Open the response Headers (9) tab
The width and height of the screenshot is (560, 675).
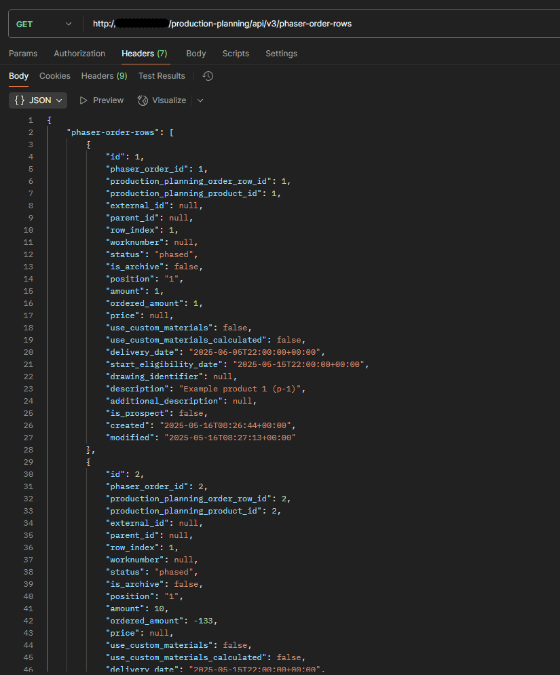tap(105, 76)
